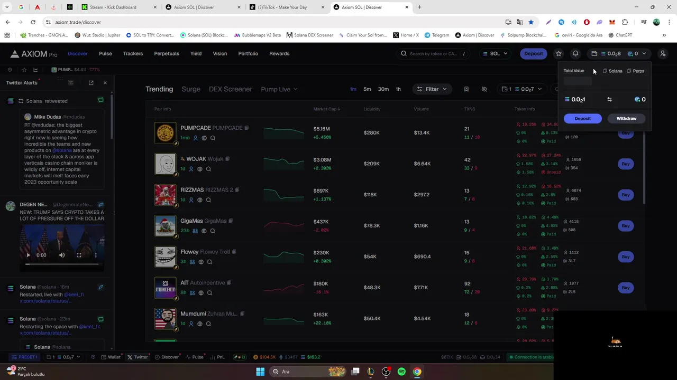Open the website globe icon for RIZZMAS
Screen dimensions: 677x380
[200, 200]
